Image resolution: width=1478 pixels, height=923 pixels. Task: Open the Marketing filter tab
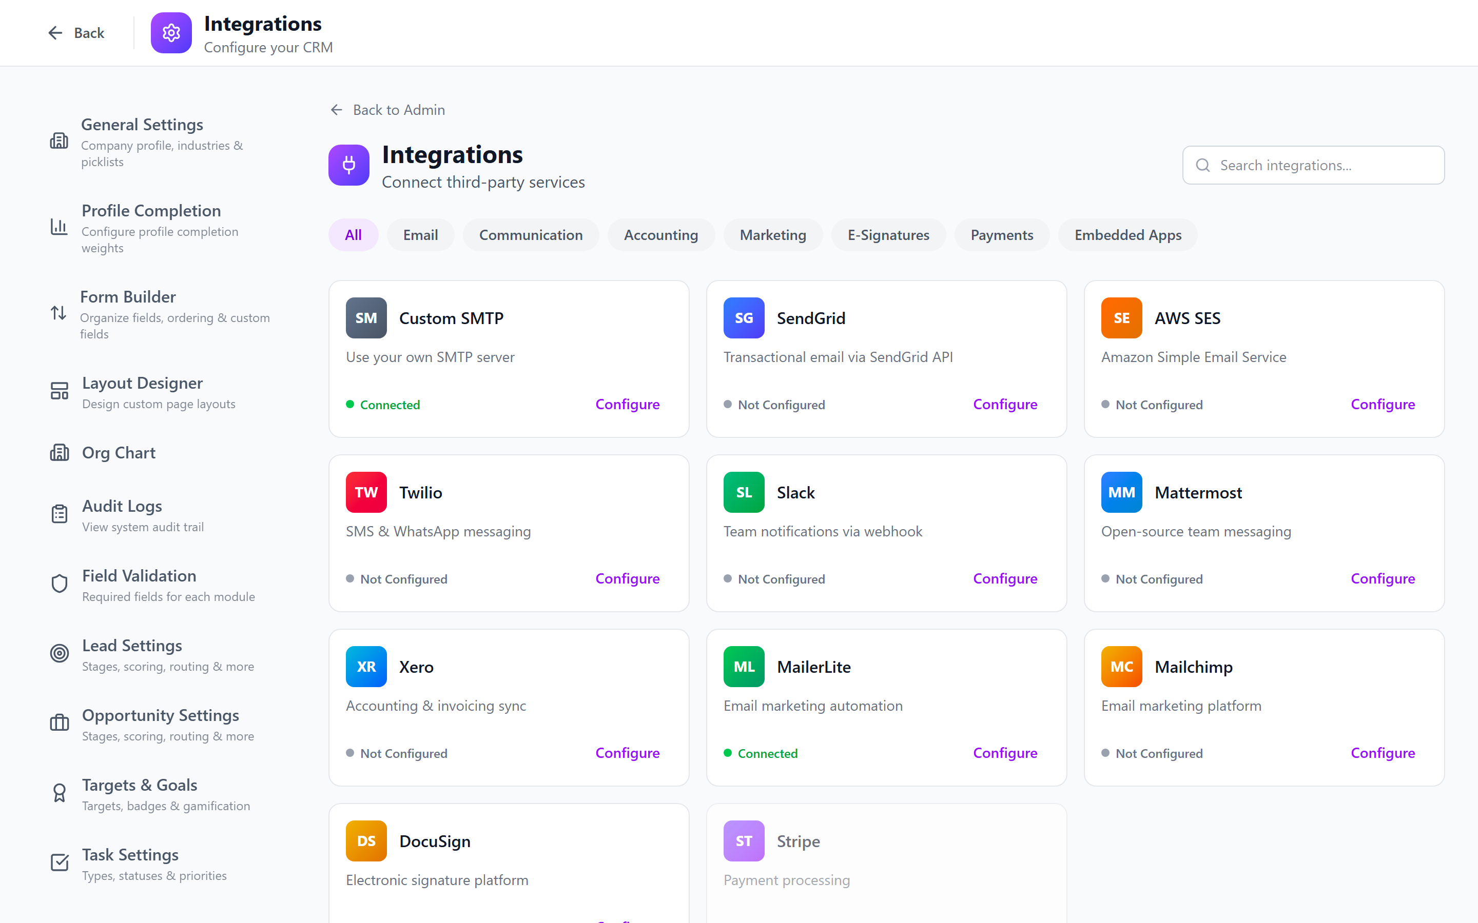pyautogui.click(x=772, y=235)
